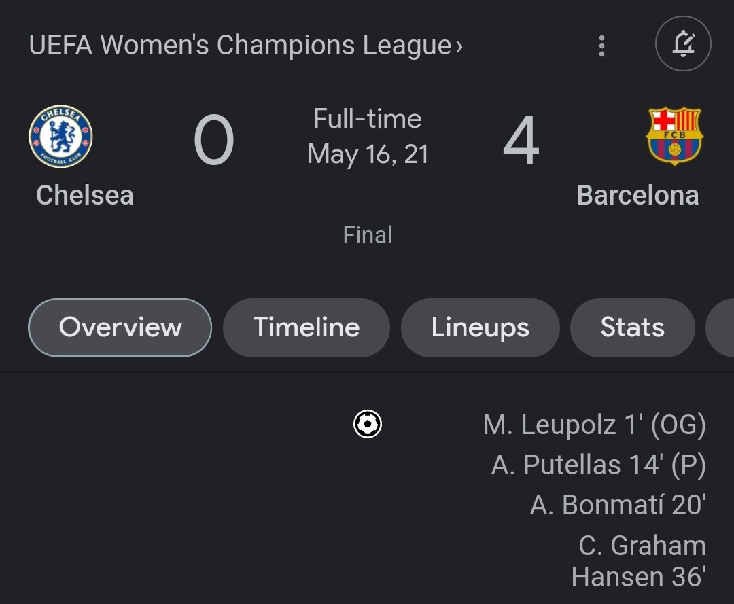Screen dimensions: 734x604
Task: Select A. Bonmatí 20' goal entry
Action: [x=618, y=505]
